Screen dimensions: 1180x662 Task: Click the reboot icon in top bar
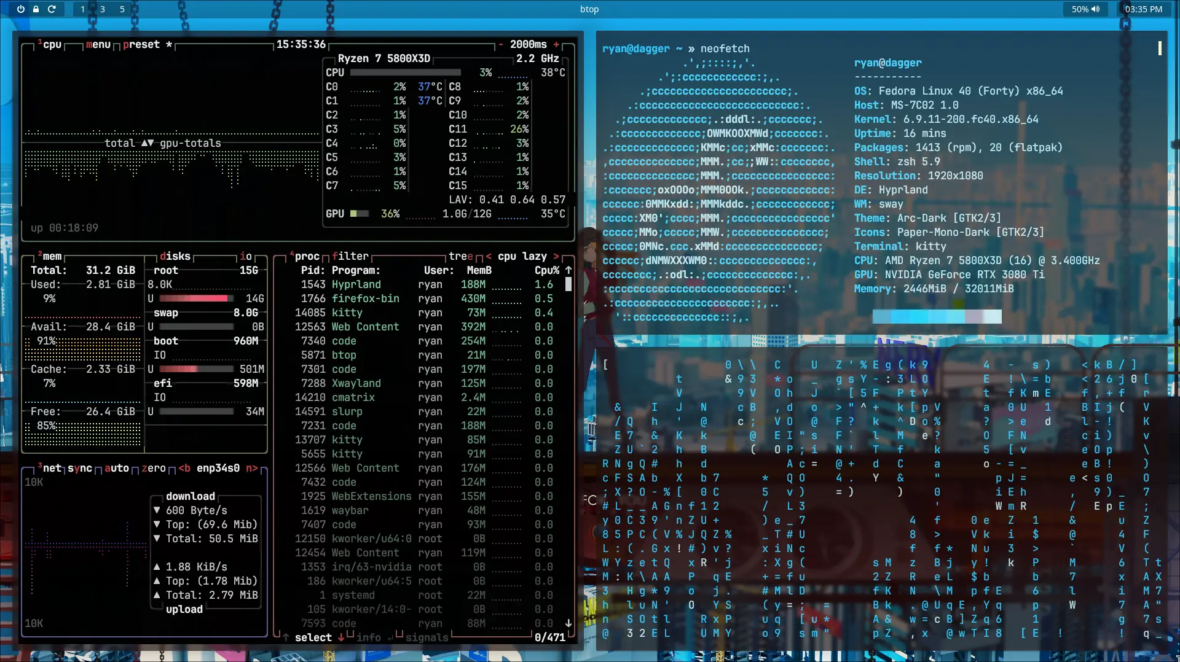tap(52, 9)
